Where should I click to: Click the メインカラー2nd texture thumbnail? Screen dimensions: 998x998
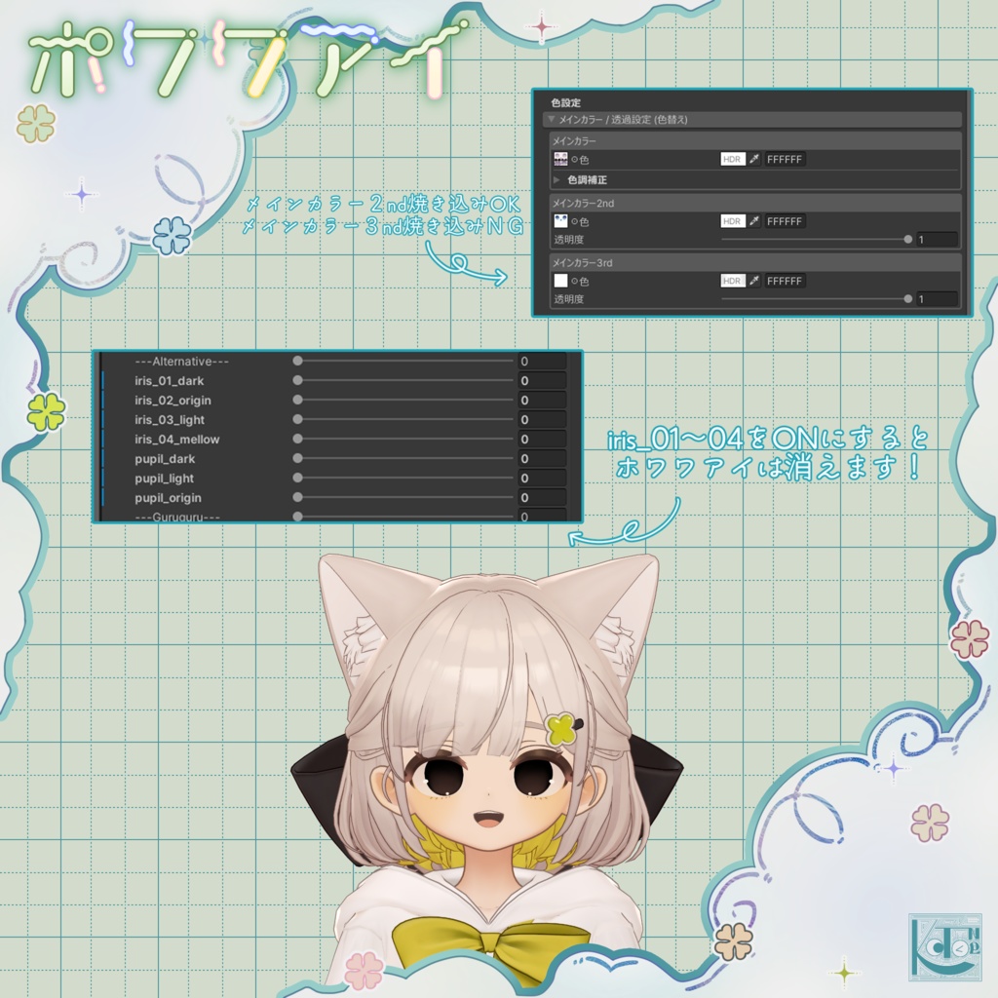(558, 221)
